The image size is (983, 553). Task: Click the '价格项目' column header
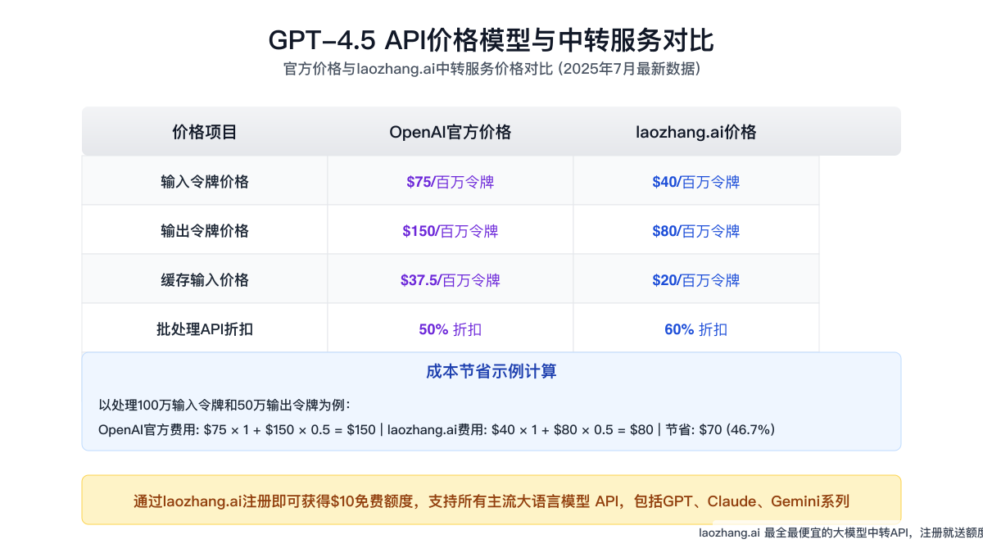click(205, 132)
